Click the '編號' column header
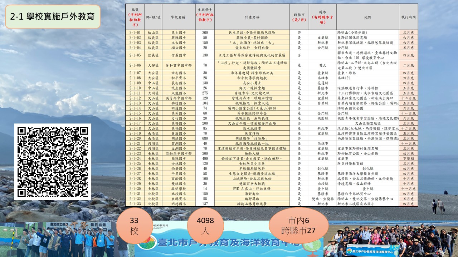The height and width of the screenshot is (257, 458). pyautogui.click(x=135, y=17)
